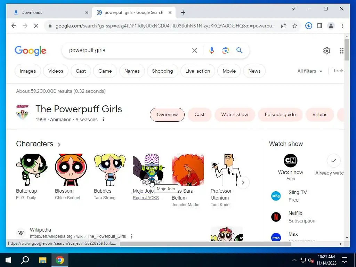Open Buttercup character thumbnail

32,170
